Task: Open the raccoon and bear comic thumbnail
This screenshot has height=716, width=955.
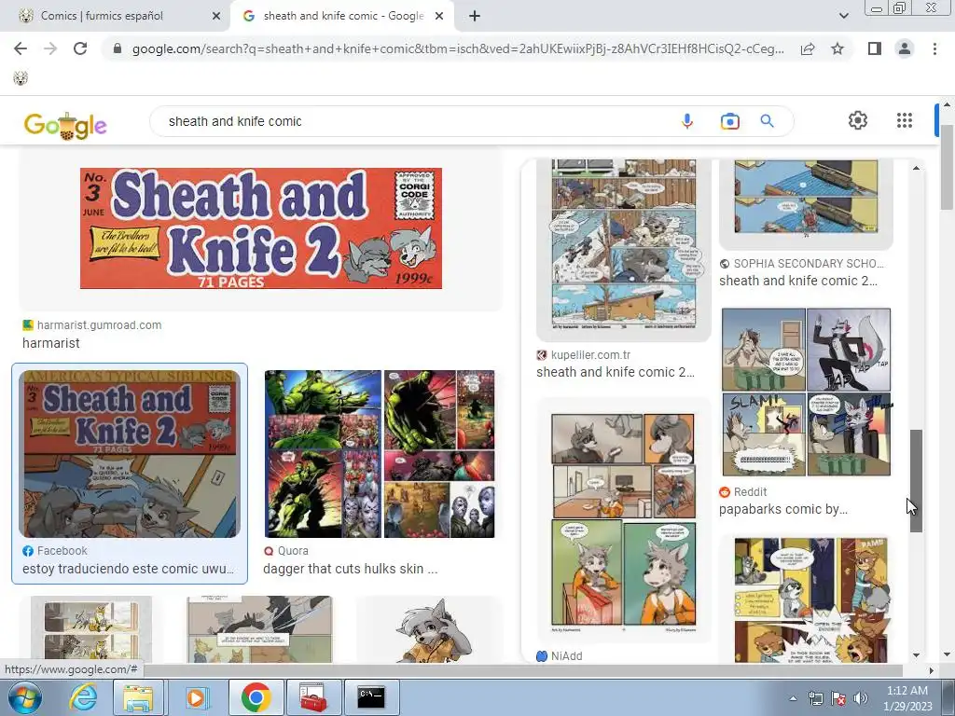Action: (x=810, y=600)
